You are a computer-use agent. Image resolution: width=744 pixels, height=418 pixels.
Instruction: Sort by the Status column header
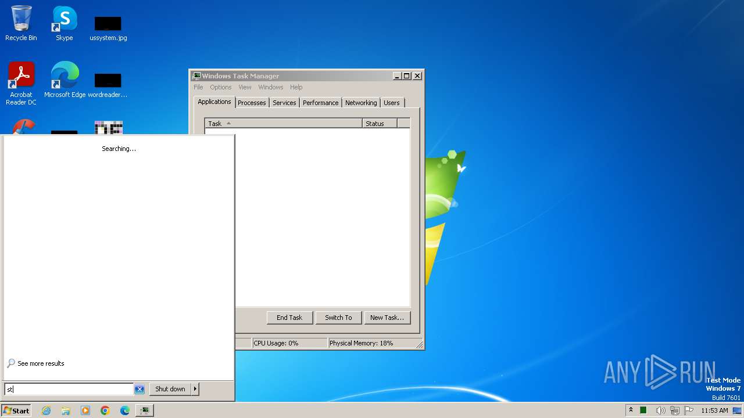coord(380,123)
